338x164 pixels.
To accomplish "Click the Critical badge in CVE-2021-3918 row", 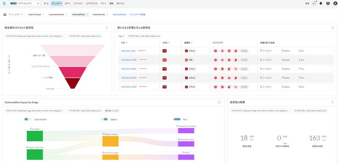I will click(x=191, y=51).
